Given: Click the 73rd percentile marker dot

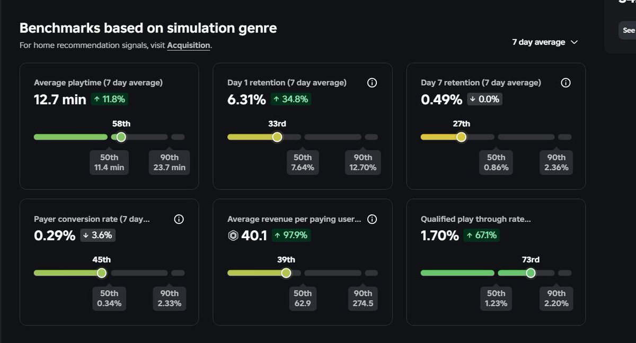Looking at the screenshot, I should (x=531, y=273).
